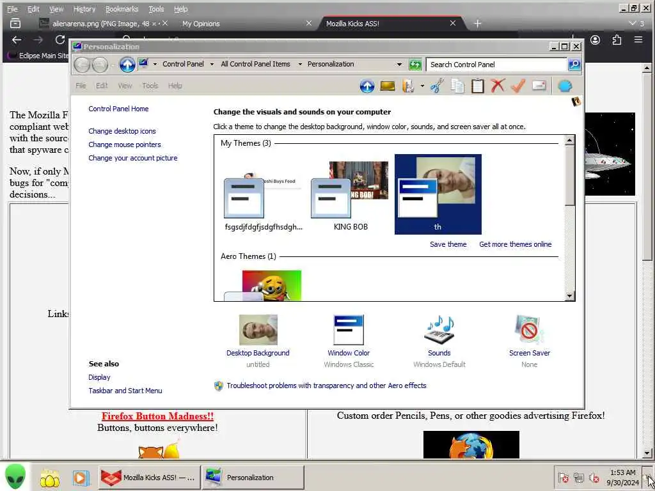Image resolution: width=655 pixels, height=491 pixels.
Task: Click Eclipse Main Site bookmark in Firefox
Action: 38,56
